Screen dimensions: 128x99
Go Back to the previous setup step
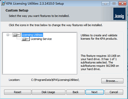(76, 92)
